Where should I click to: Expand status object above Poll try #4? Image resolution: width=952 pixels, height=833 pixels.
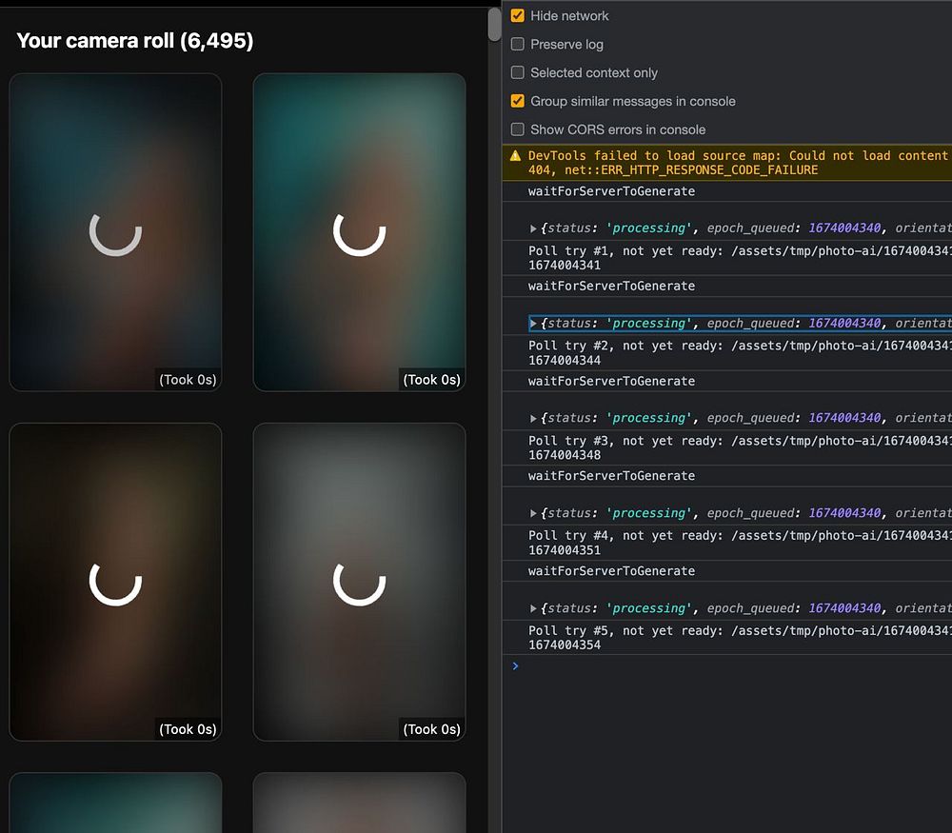point(533,514)
